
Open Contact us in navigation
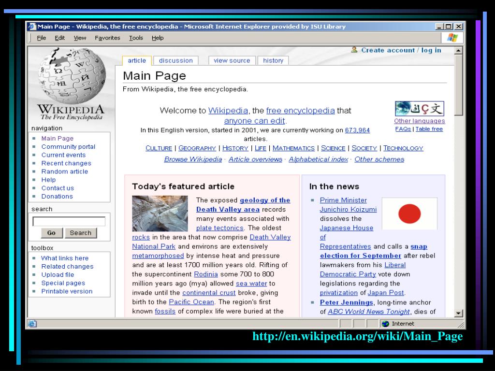click(x=58, y=188)
